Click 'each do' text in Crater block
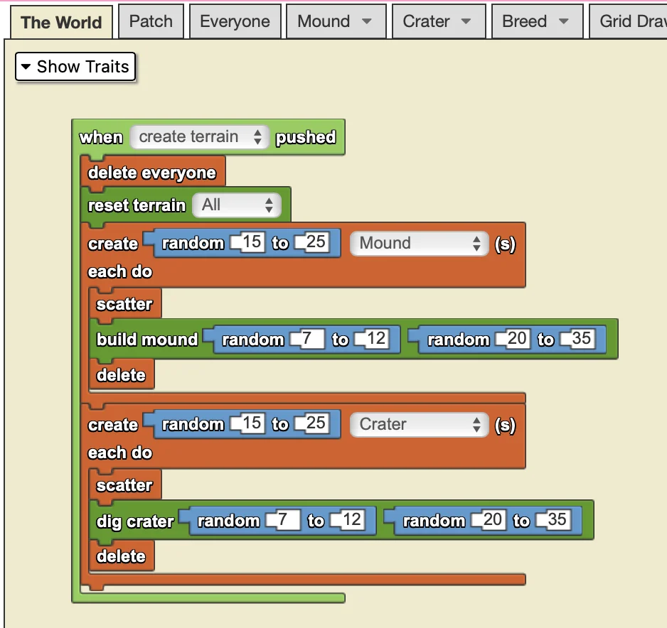This screenshot has height=628, width=667. [120, 453]
